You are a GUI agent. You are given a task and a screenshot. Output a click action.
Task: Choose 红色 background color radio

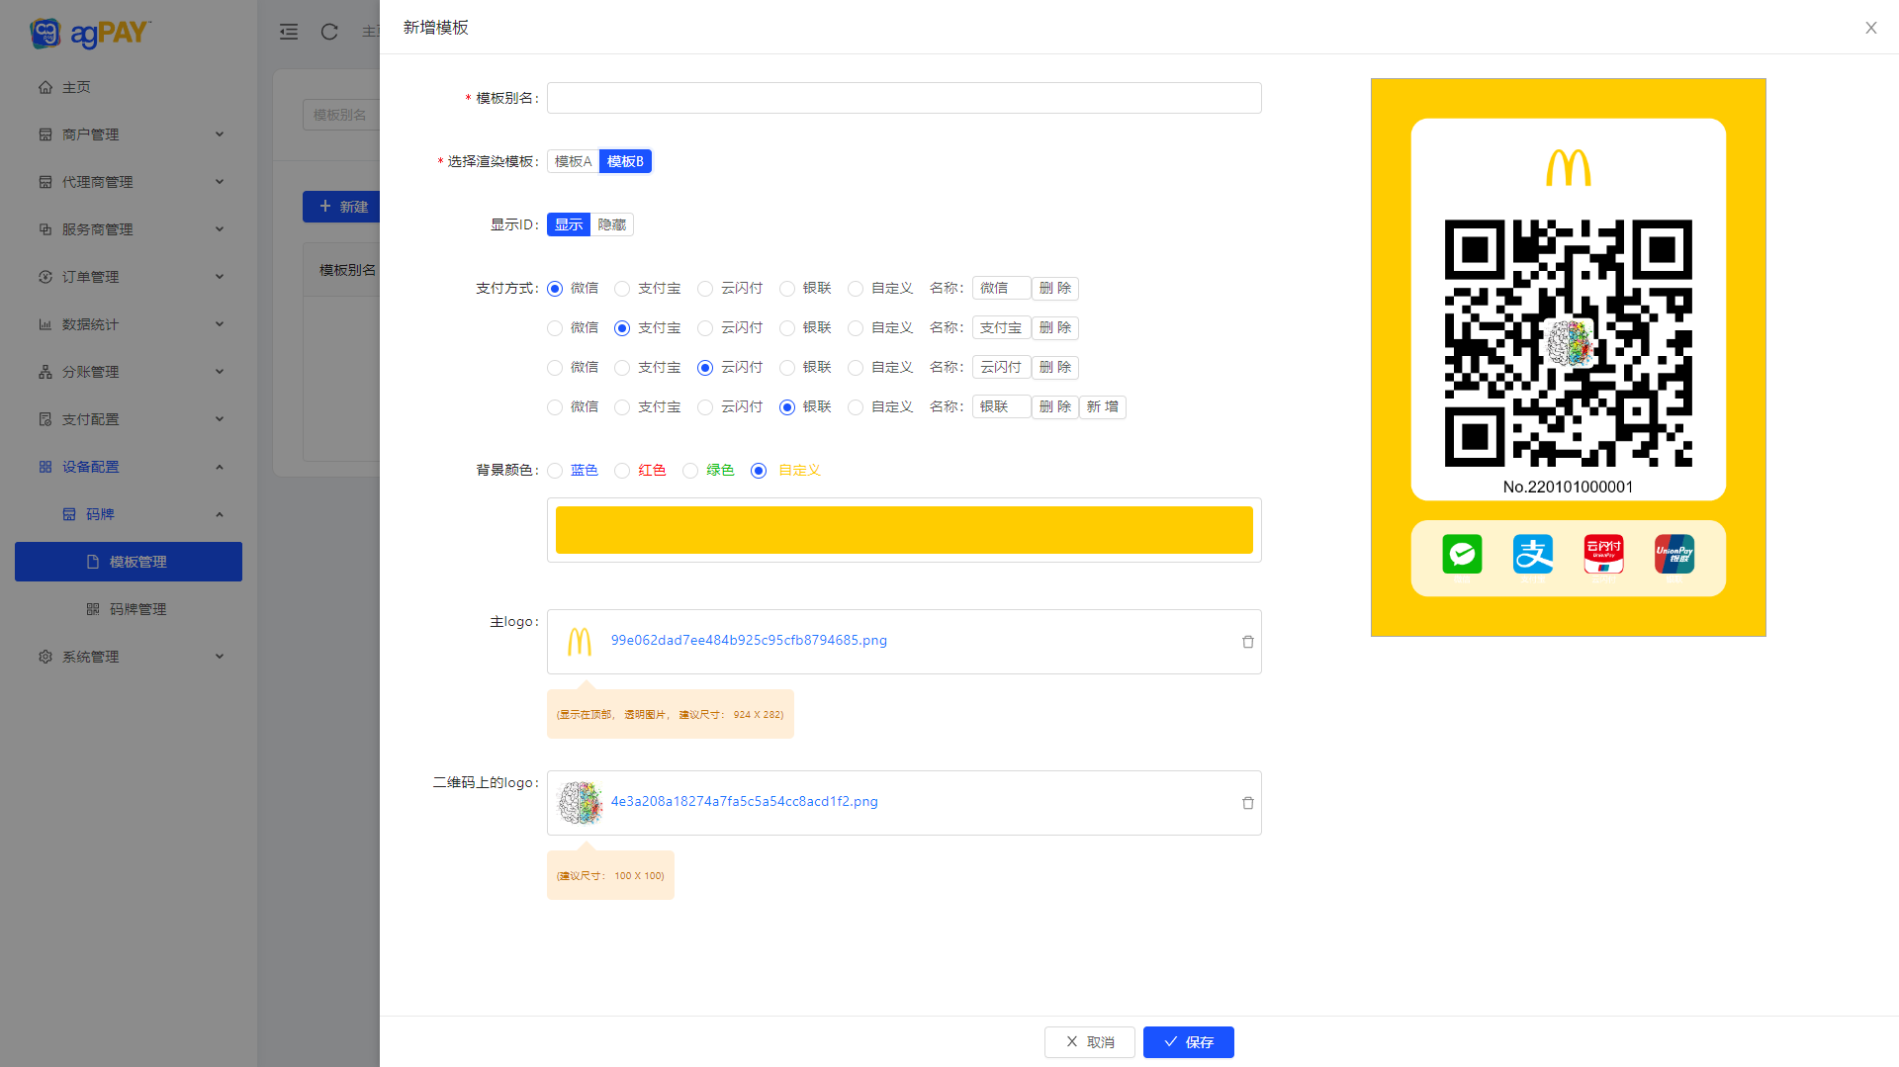(622, 471)
